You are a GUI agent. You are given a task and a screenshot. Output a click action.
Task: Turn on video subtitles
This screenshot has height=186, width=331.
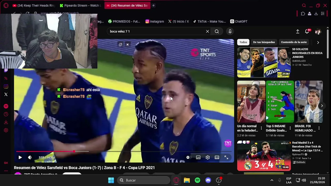coord(198,157)
